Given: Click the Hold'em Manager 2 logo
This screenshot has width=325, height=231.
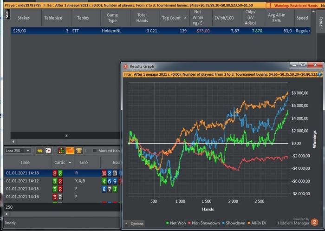Looking at the screenshot, I should (314, 222).
